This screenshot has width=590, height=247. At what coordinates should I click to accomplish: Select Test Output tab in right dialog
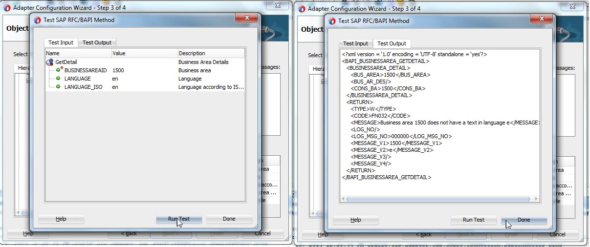[x=392, y=43]
